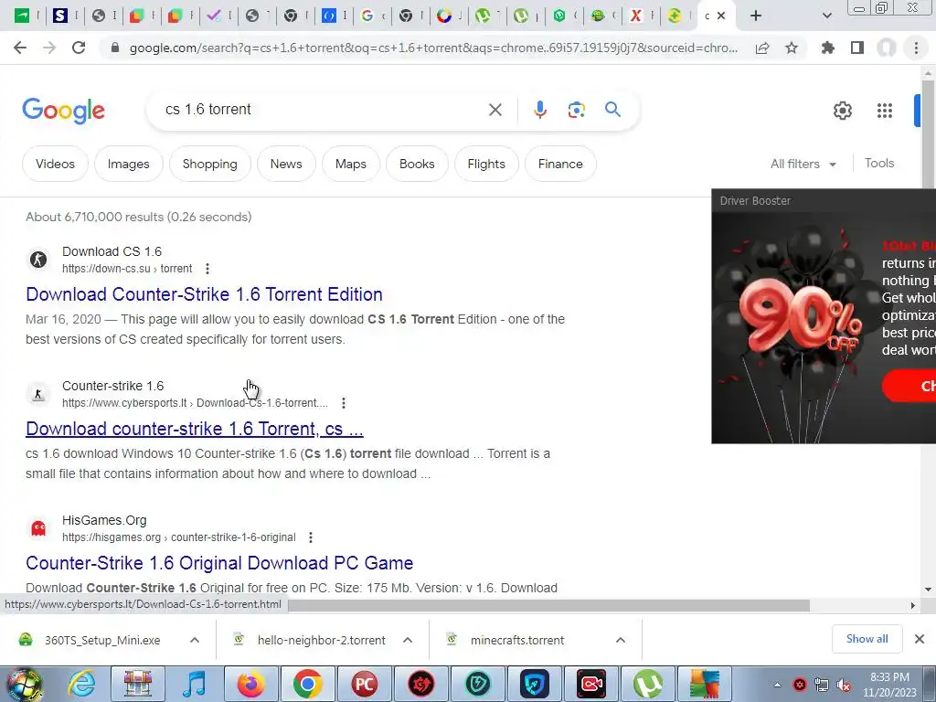Click the vertical page scrollbar

tap(928, 335)
